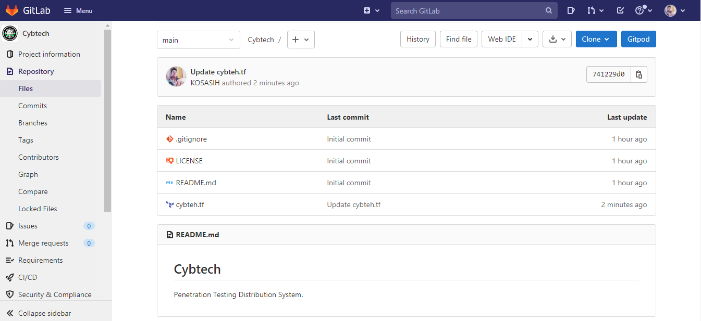This screenshot has width=701, height=321.
Task: Click the sidebar vertical scrollbar
Action: coord(108,120)
